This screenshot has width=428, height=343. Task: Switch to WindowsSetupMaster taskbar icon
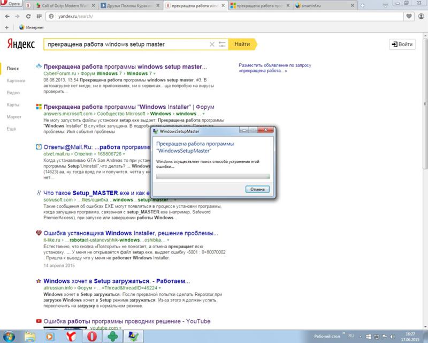[133, 337]
